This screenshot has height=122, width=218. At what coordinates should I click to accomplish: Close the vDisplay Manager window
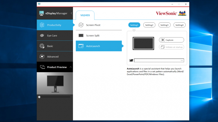186,4
